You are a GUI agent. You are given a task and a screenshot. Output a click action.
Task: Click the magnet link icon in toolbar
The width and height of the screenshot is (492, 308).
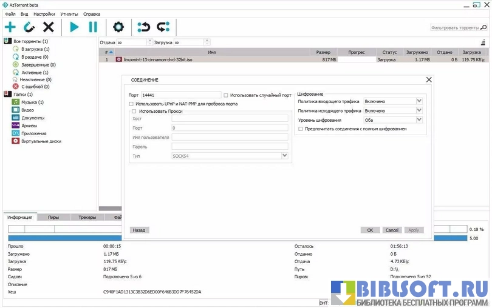(x=29, y=27)
